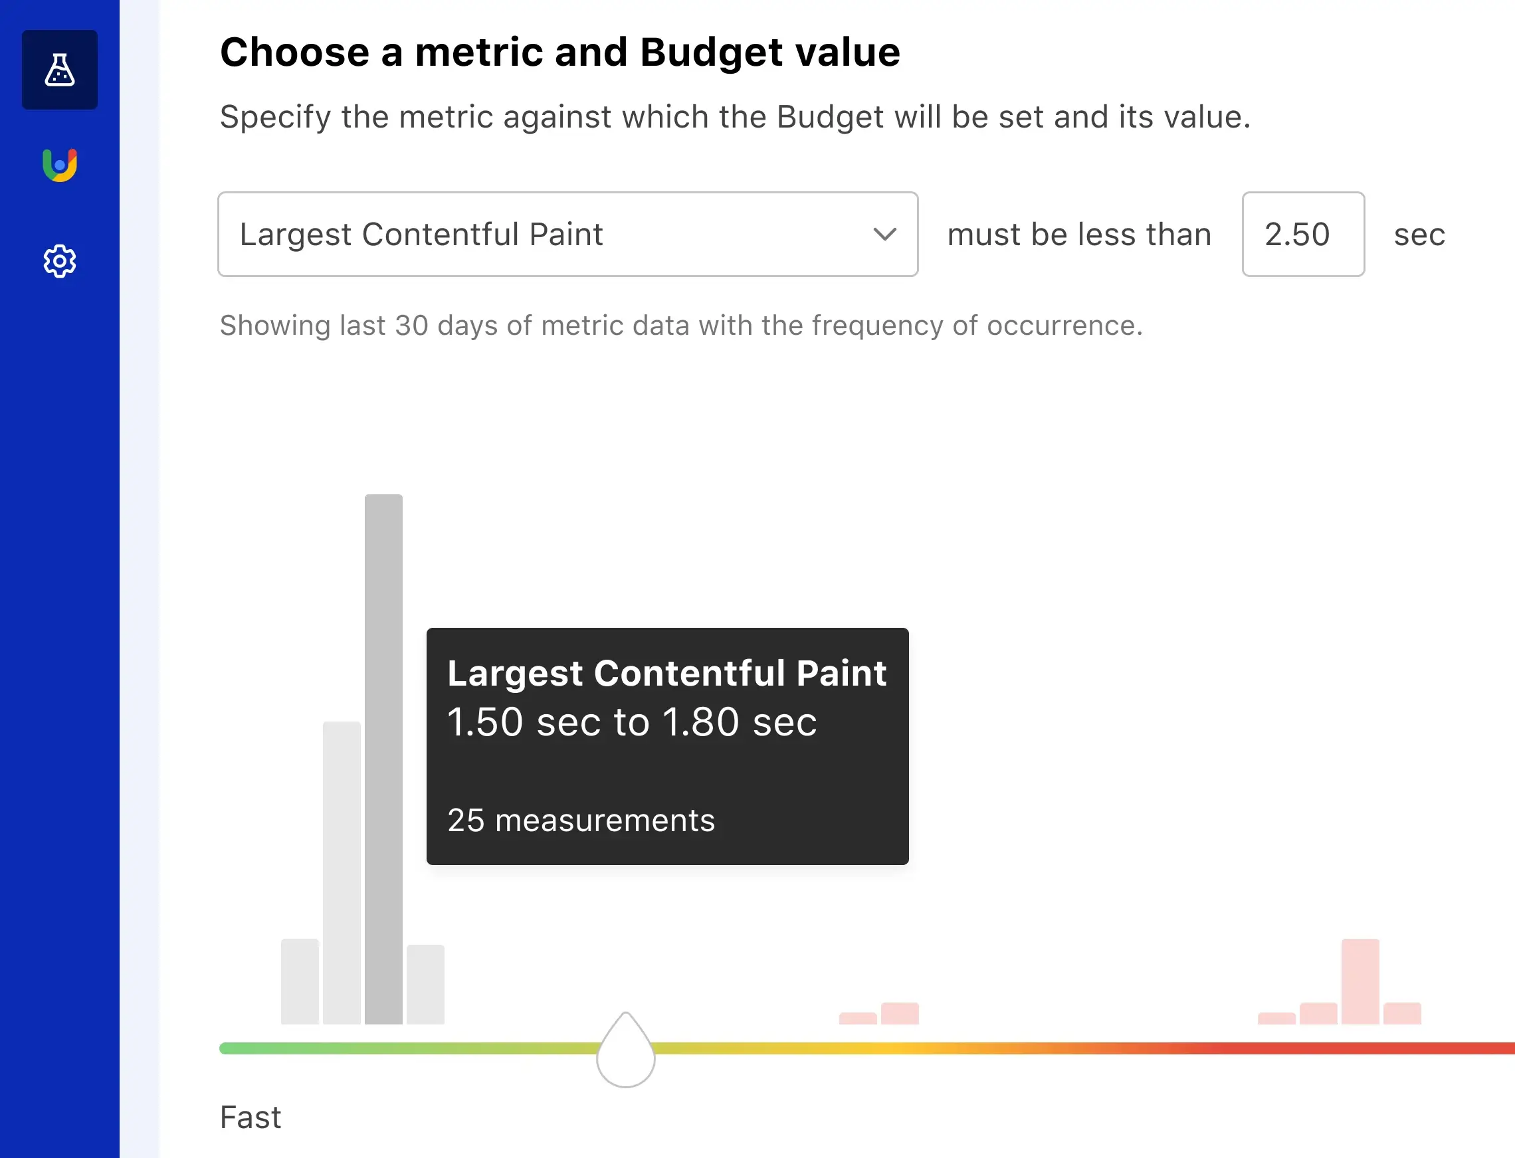Click the green section of slider track
The image size is (1515, 1158).
click(x=345, y=1048)
